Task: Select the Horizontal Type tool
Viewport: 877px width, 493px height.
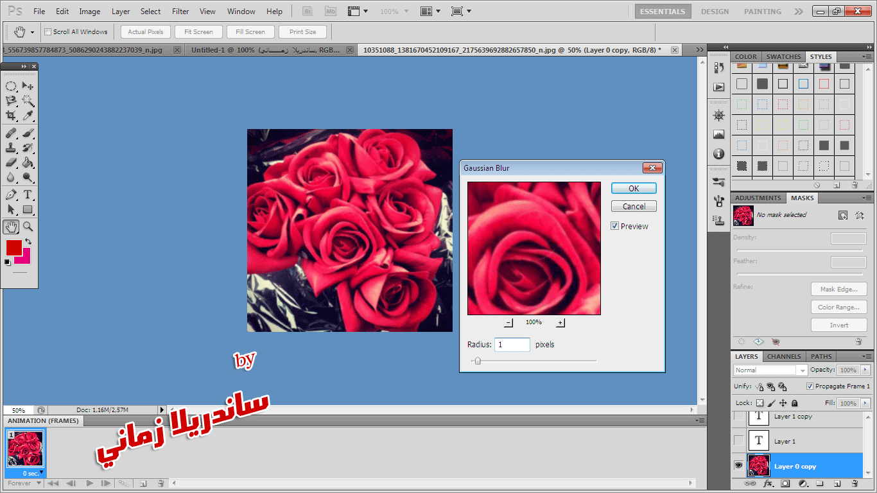Action: pos(28,195)
